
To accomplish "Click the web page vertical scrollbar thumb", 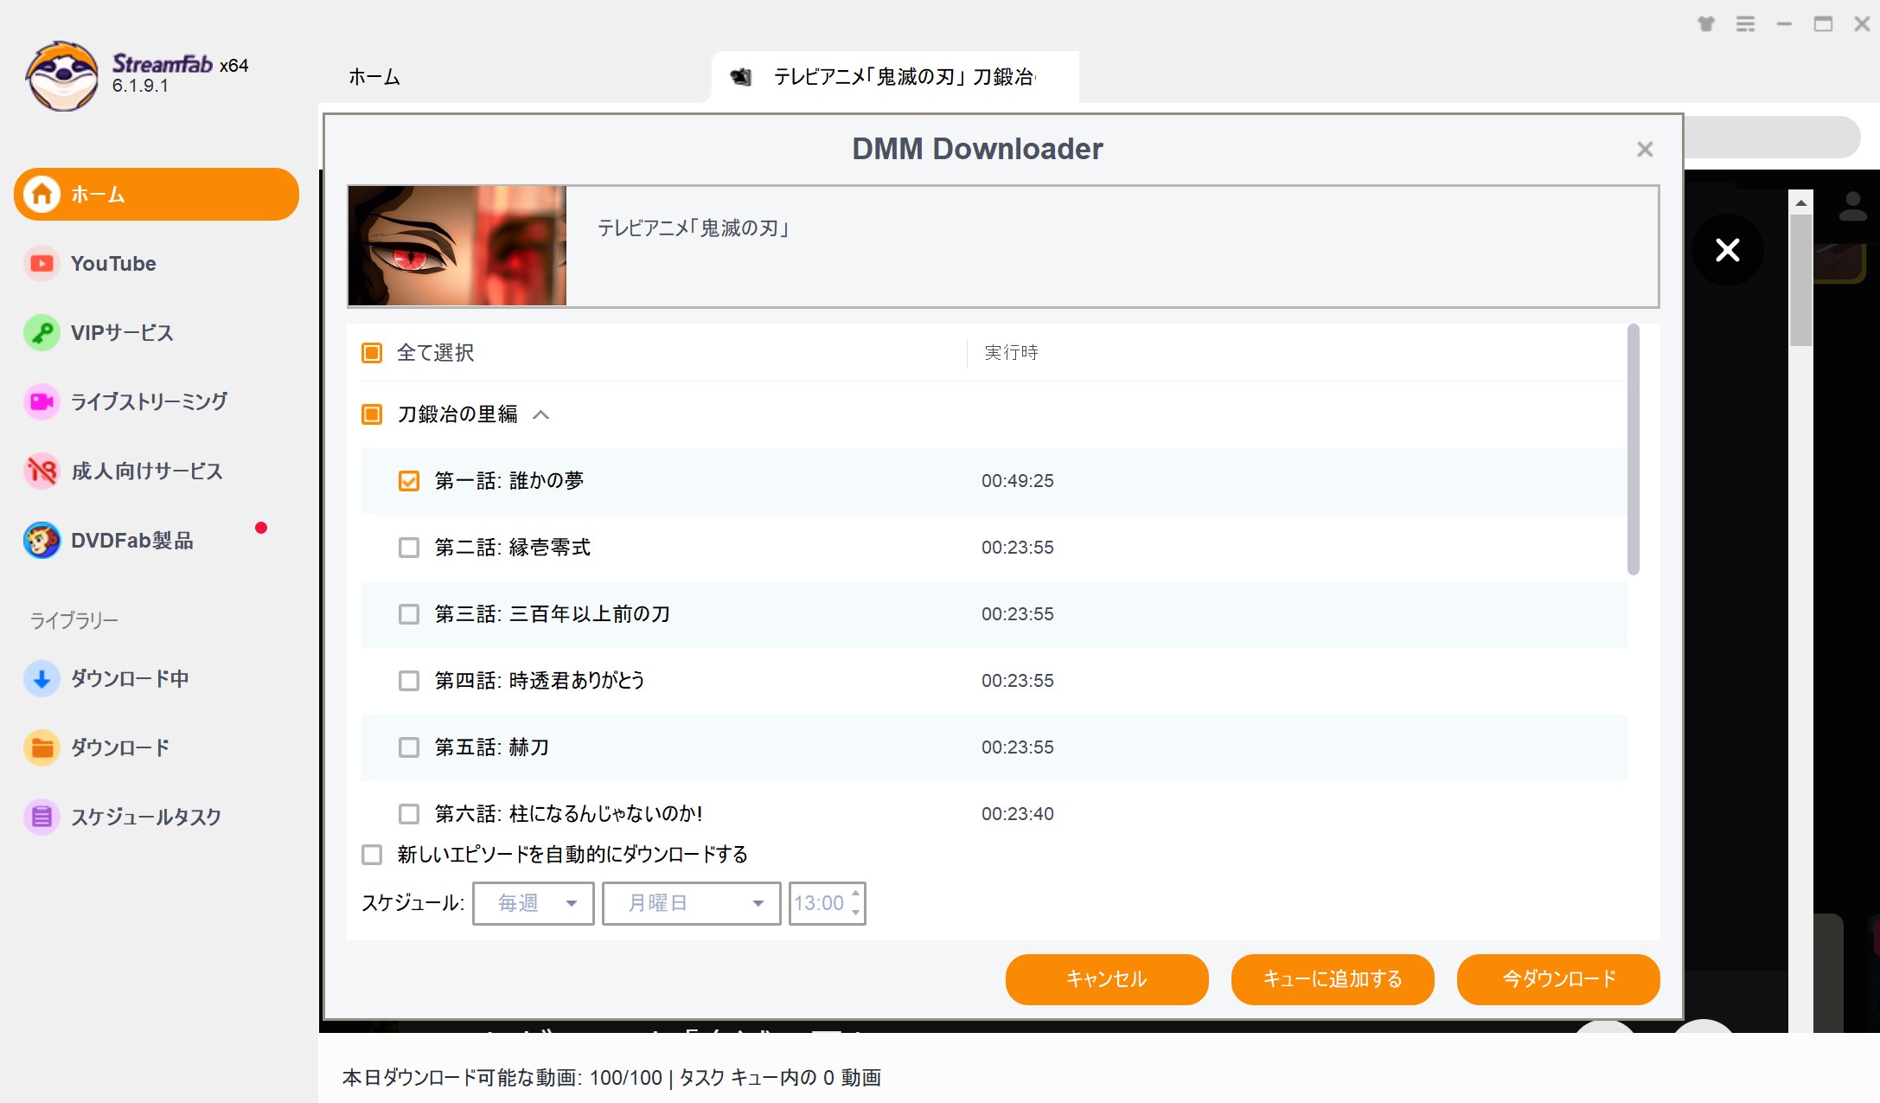I will (1800, 280).
